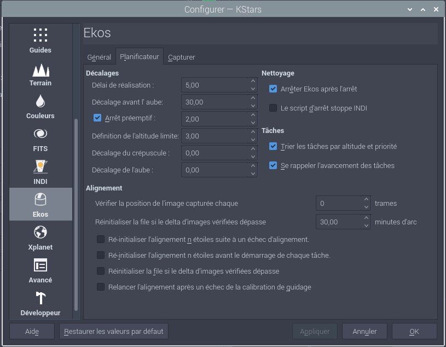Minimize the Configurer KStars window
Image resolution: width=446 pixels, height=347 pixels.
click(410, 9)
